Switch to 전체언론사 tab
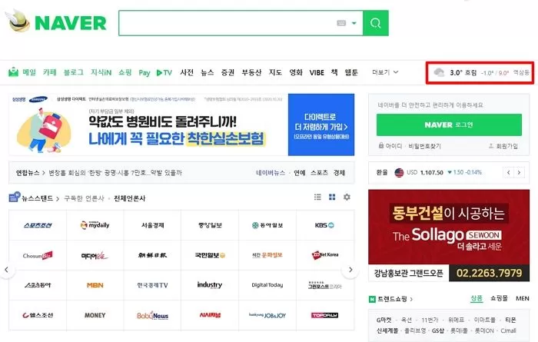The width and height of the screenshot is (538, 342). point(129,198)
